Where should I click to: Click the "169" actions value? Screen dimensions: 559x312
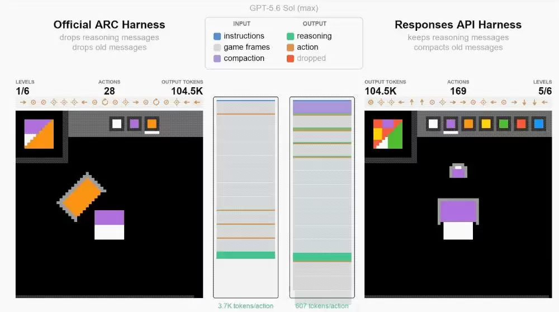[x=458, y=91]
